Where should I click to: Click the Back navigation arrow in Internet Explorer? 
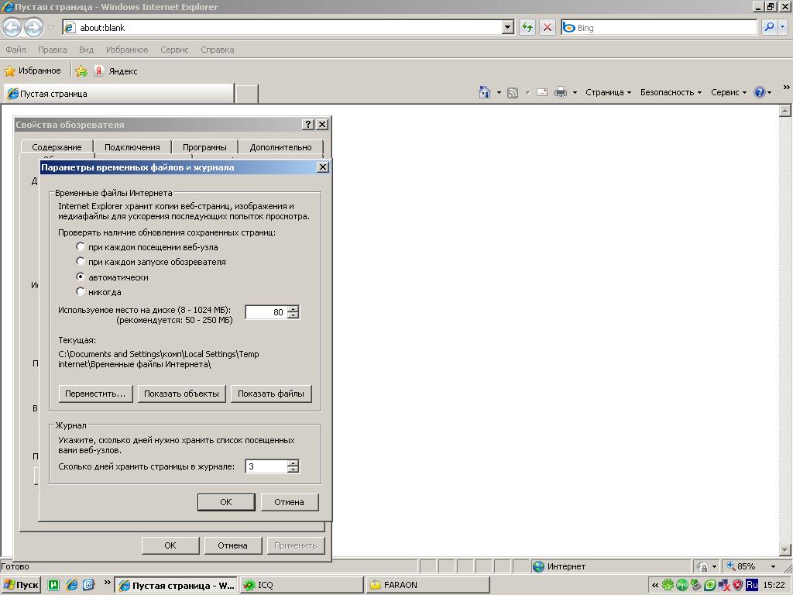click(12, 27)
